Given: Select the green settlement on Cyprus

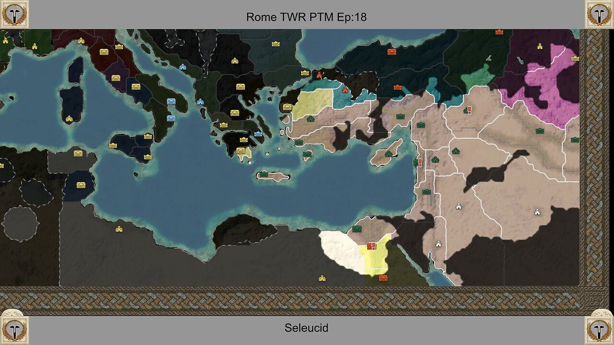Looking at the screenshot, I should 388,154.
